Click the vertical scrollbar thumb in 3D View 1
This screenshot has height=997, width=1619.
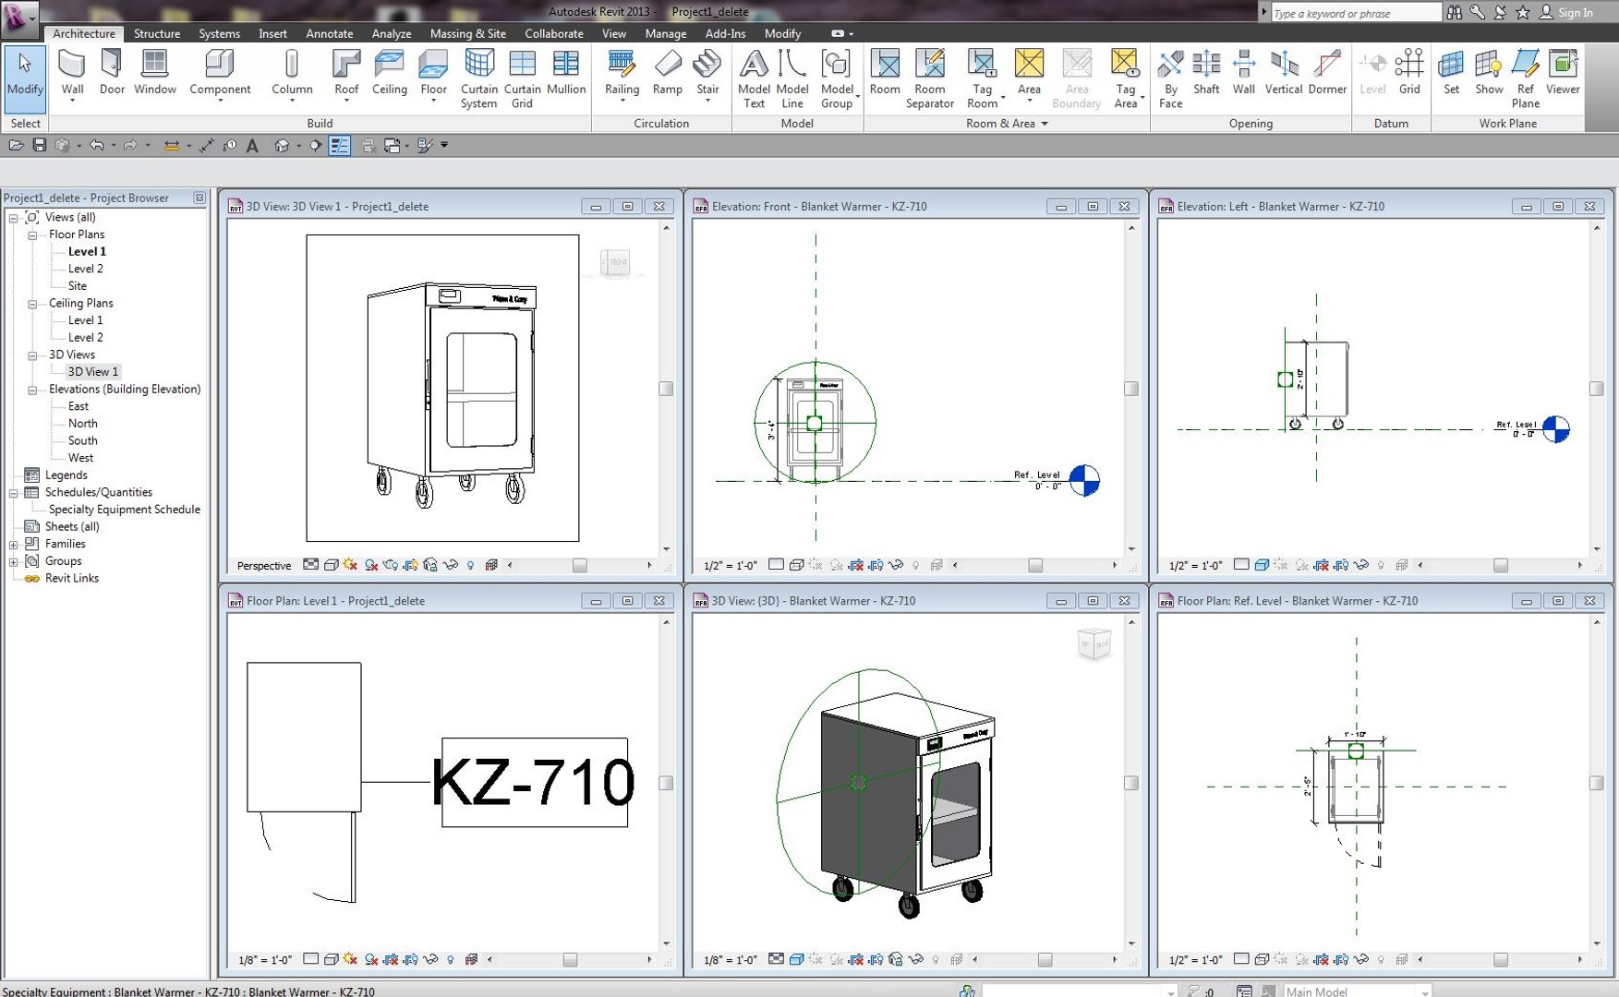tap(665, 389)
